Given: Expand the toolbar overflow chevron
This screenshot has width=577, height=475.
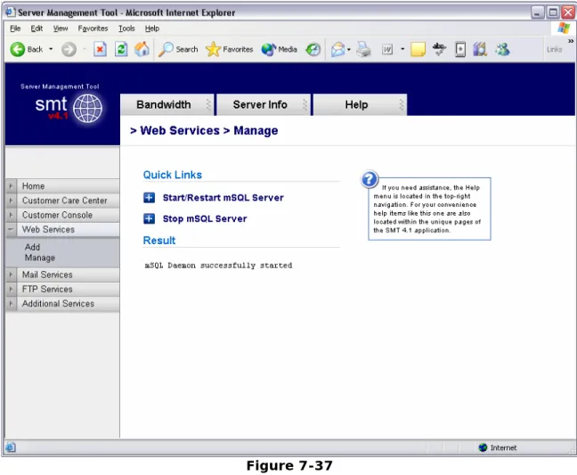Looking at the screenshot, I should pyautogui.click(x=571, y=41).
